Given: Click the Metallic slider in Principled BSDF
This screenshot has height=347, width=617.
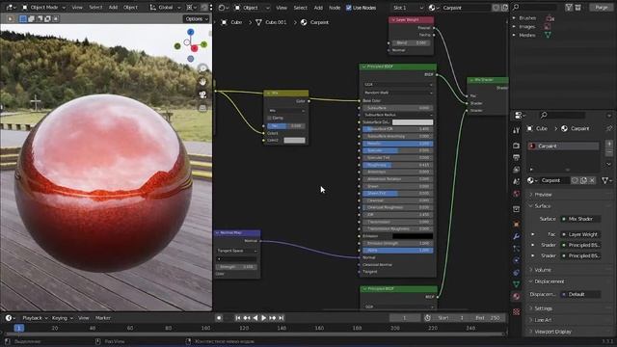Looking at the screenshot, I should click(x=398, y=144).
